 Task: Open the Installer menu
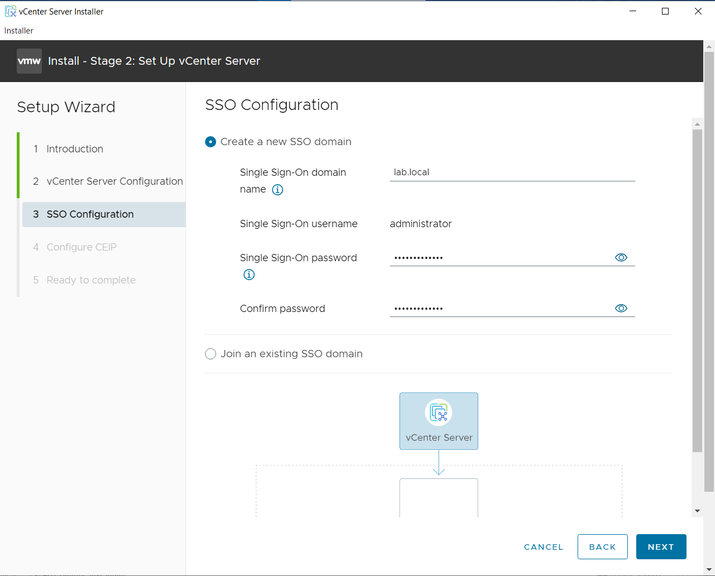click(18, 31)
